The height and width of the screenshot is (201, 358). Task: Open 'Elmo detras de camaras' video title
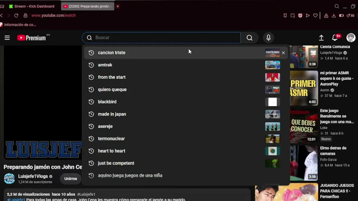tap(333, 151)
